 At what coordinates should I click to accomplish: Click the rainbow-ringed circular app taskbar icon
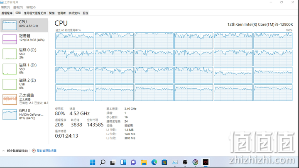click(x=195, y=162)
